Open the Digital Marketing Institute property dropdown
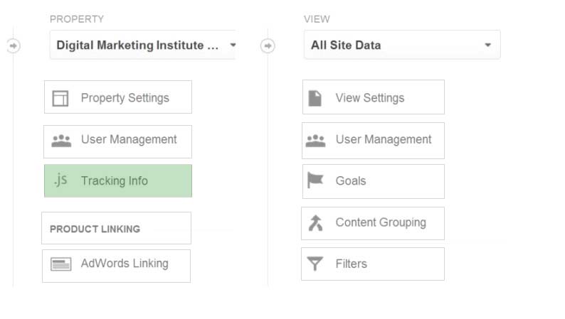Viewport: 565px width, 319px height. tap(143, 45)
